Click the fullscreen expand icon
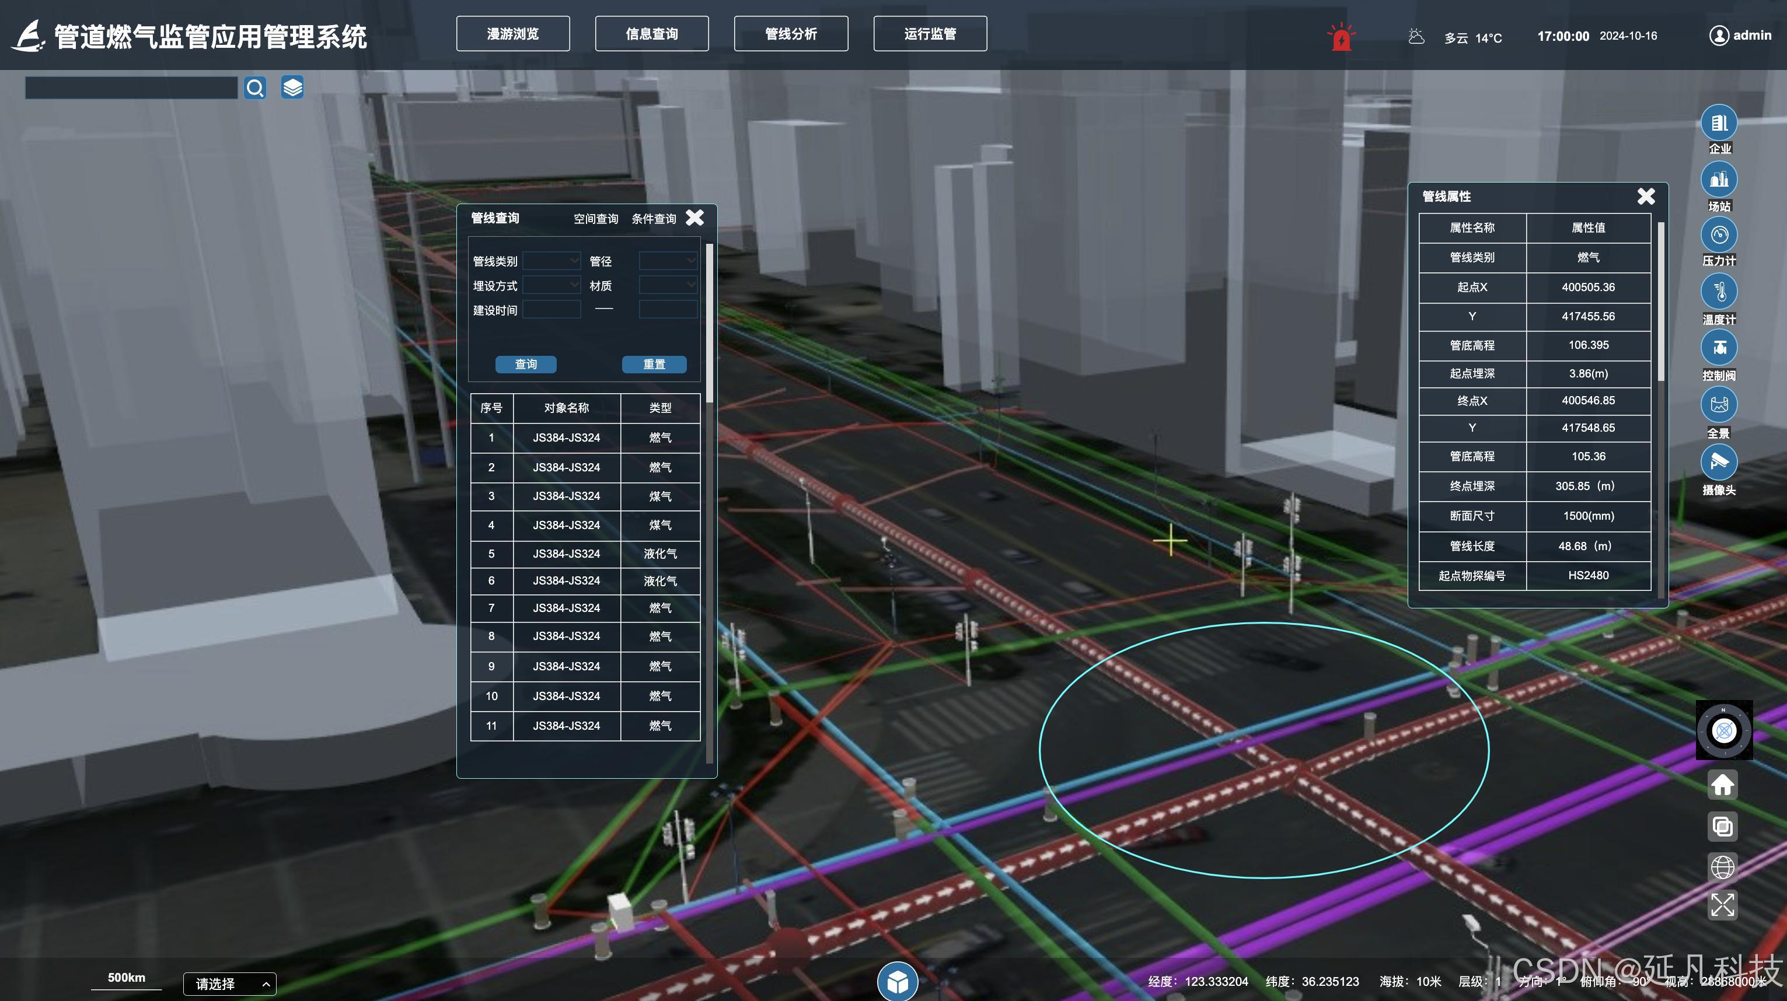The height and width of the screenshot is (1001, 1787). (x=1722, y=905)
